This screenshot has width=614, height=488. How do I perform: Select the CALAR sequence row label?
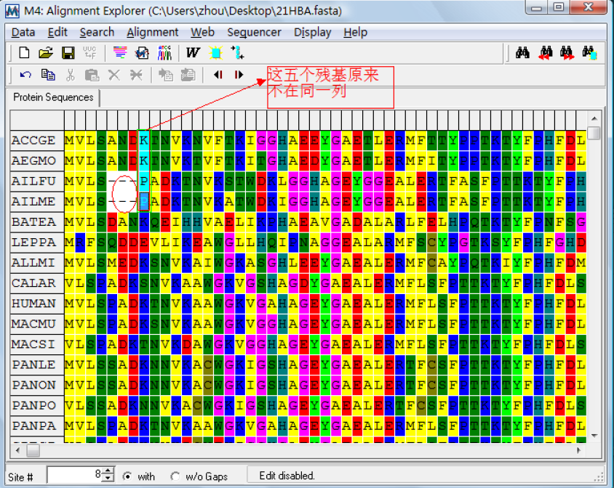37,282
